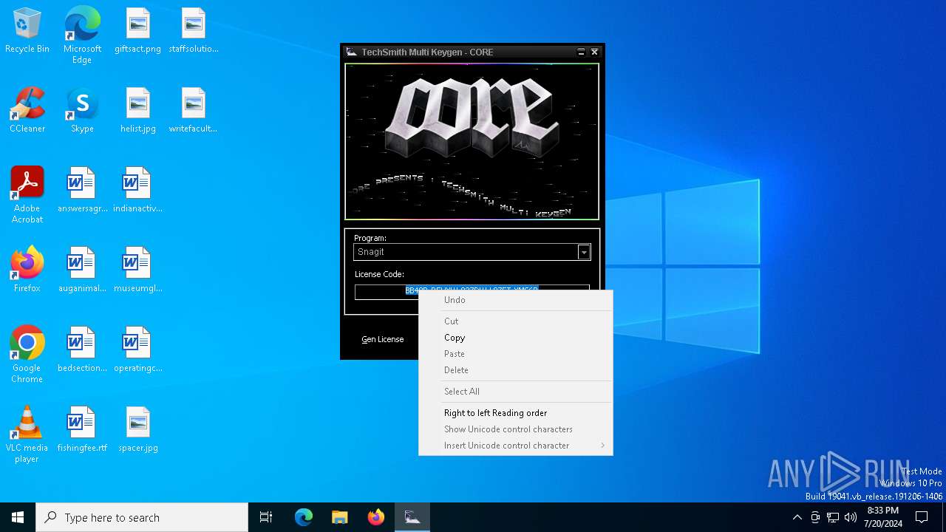Viewport: 946px width, 532px height.
Task: Select the indianactiv... Word document
Action: coord(137,191)
